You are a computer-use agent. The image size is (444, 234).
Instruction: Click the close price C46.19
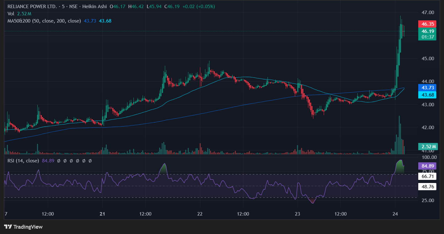[x=172, y=6]
